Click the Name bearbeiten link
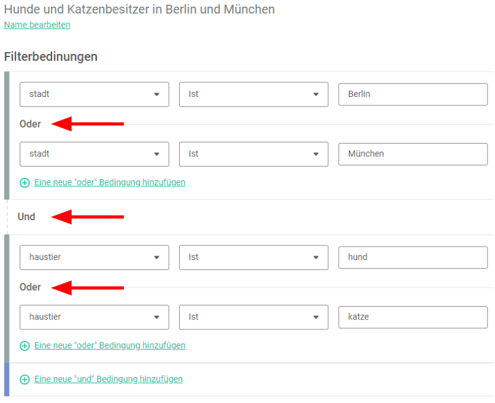This screenshot has height=403, width=495. (x=37, y=25)
